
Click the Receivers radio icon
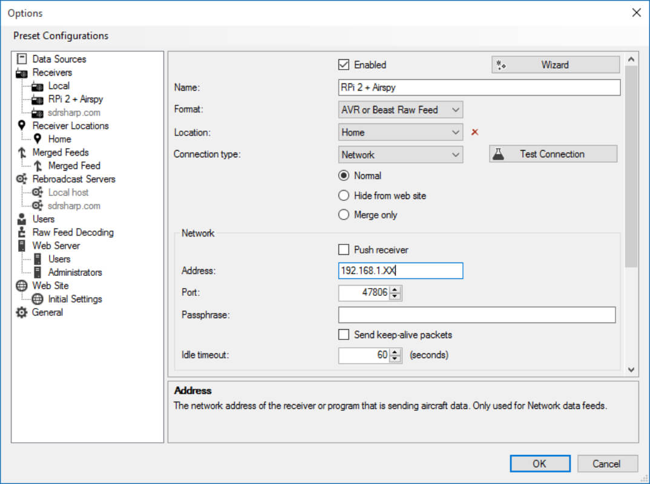(x=22, y=73)
